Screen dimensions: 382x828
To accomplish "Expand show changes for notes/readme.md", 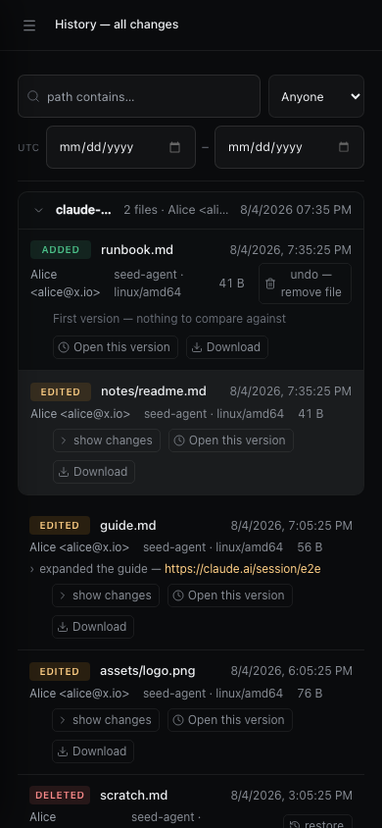I will click(107, 440).
